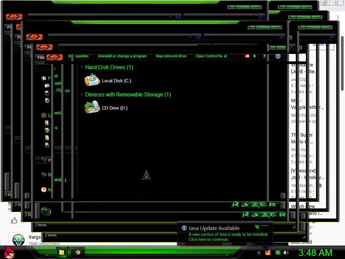Click System properties in command bar
Viewport: 345px width, 259px height.
click(x=78, y=56)
